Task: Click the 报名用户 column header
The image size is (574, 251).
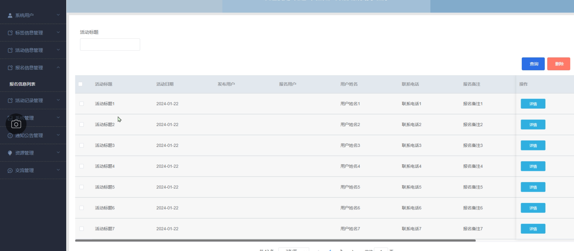Action: pyautogui.click(x=288, y=84)
